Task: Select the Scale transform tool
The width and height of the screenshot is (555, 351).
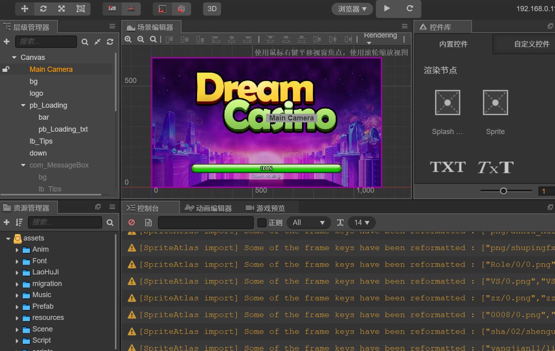Action: (61, 9)
